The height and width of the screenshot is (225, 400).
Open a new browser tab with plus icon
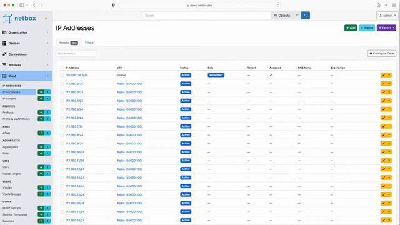[x=386, y=5]
